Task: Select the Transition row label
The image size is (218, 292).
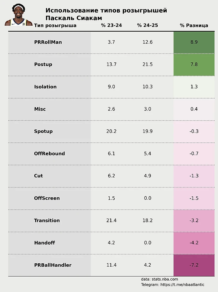Action: (x=47, y=220)
